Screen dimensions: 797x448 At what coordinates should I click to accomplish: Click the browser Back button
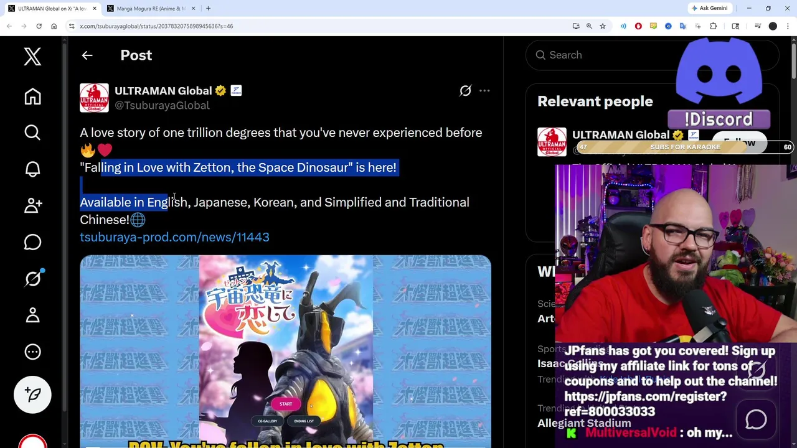[x=9, y=26]
